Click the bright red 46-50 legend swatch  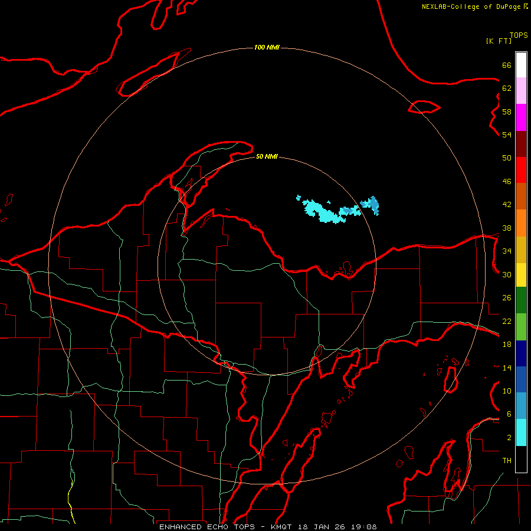point(521,171)
